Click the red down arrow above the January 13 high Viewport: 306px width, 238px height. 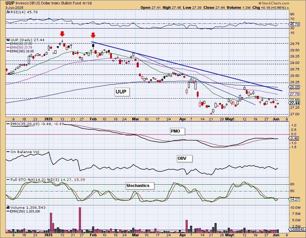click(62, 34)
